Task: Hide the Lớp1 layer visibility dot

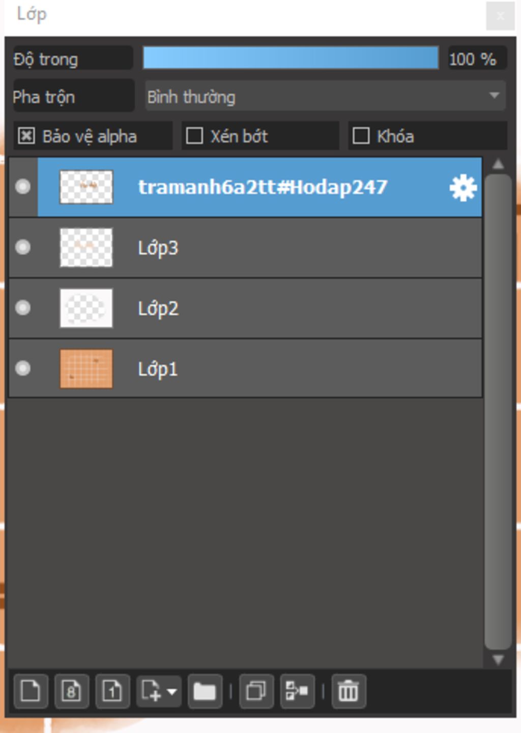Action: tap(22, 368)
